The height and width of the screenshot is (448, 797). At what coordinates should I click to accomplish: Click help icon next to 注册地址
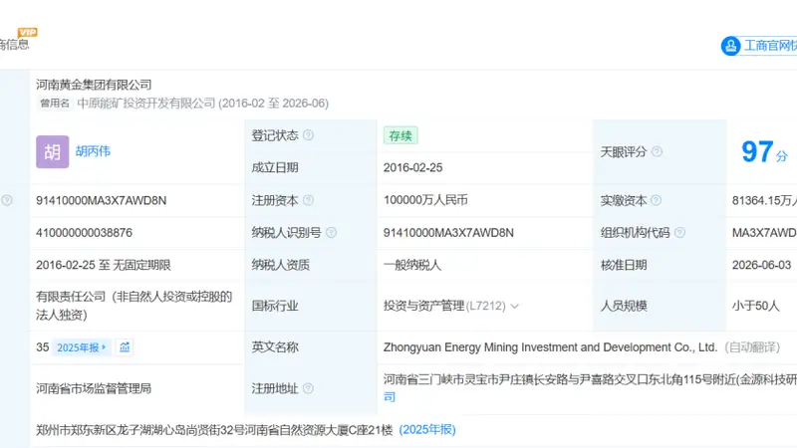(x=308, y=388)
